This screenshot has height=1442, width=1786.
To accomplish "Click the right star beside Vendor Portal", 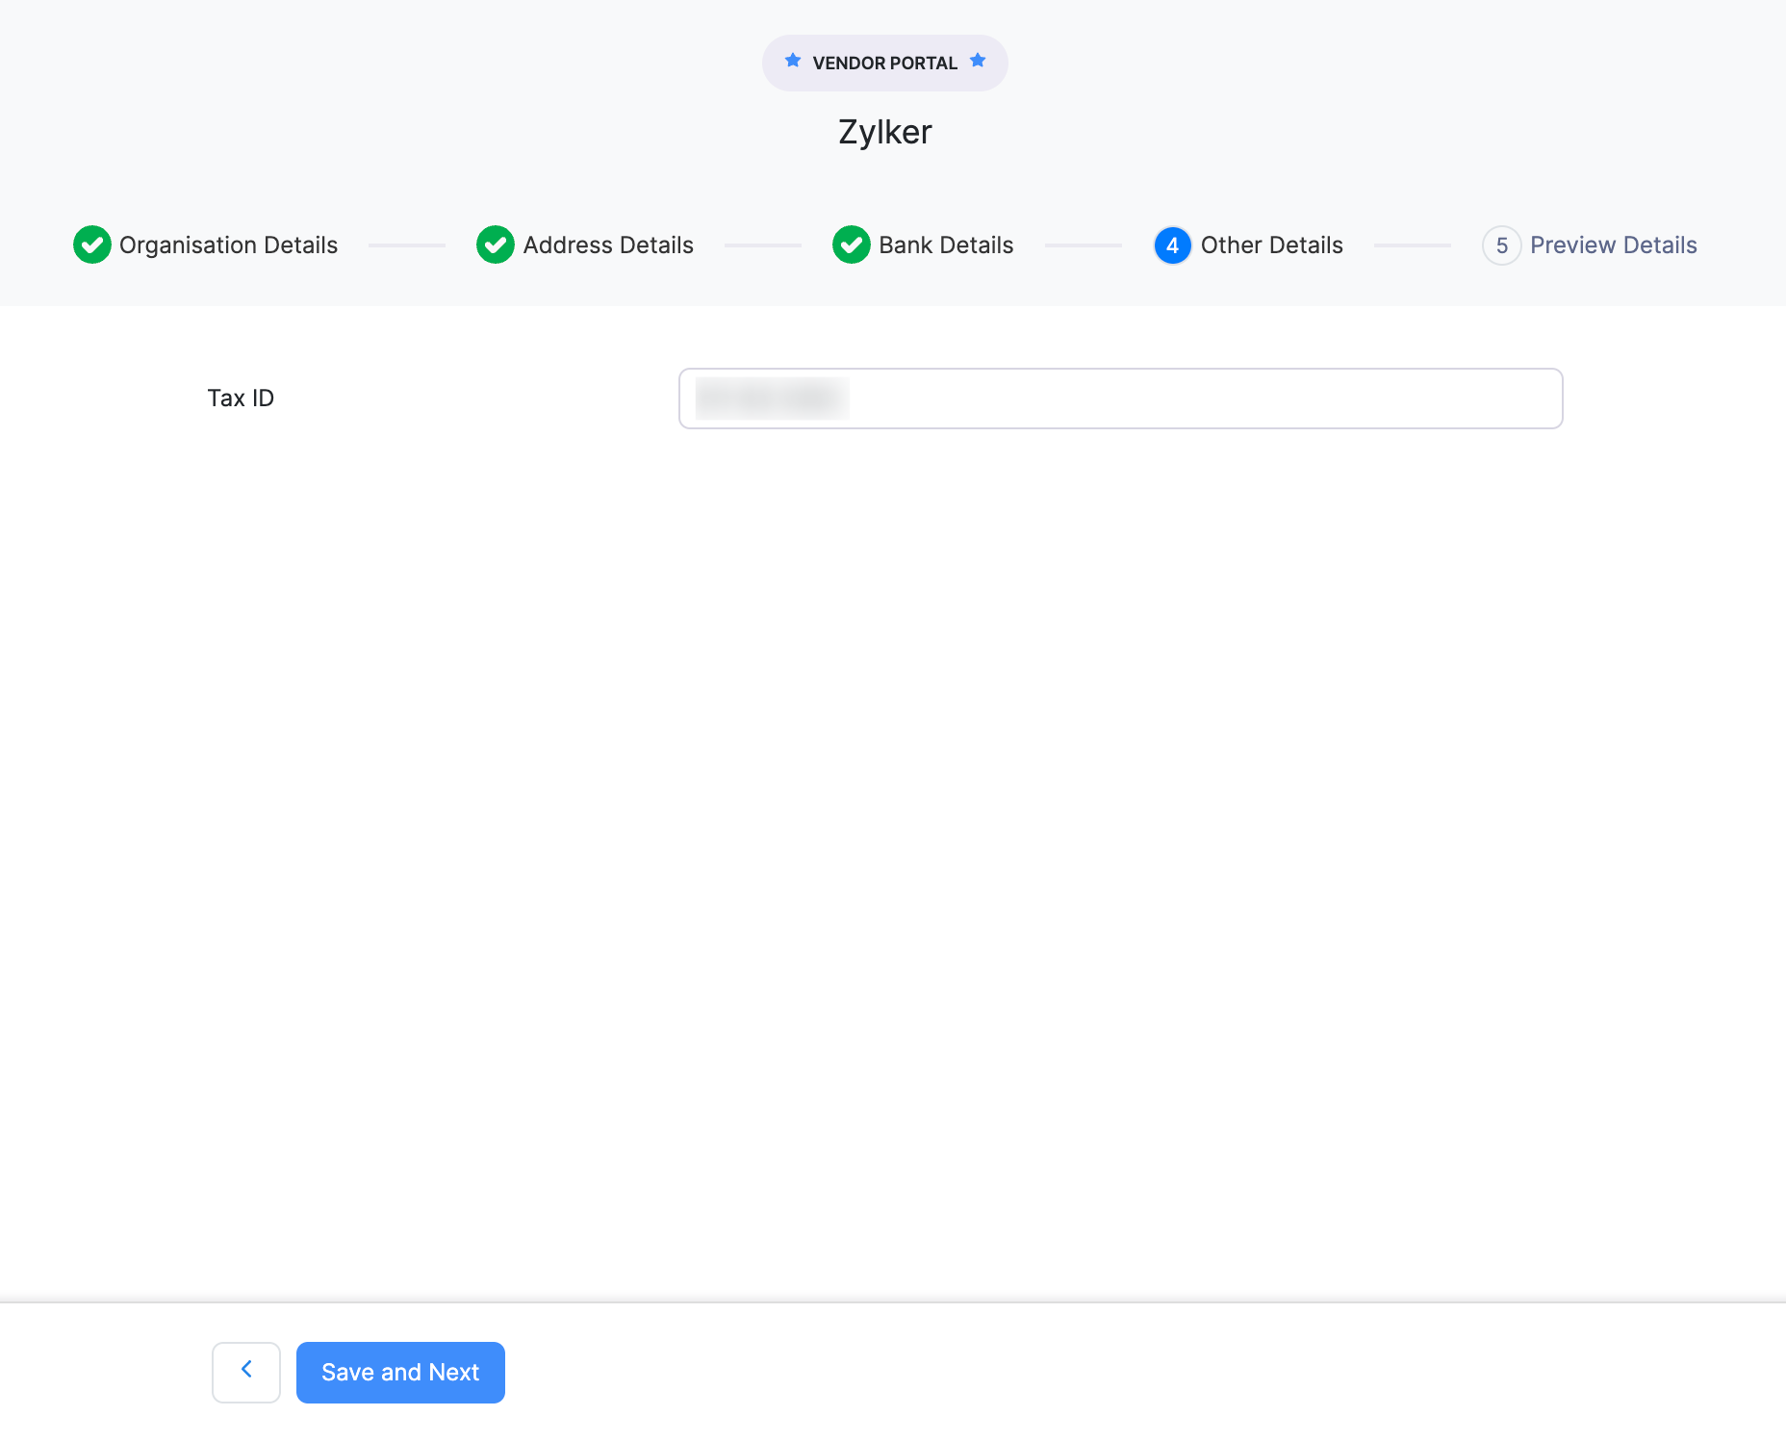I will 978,60.
